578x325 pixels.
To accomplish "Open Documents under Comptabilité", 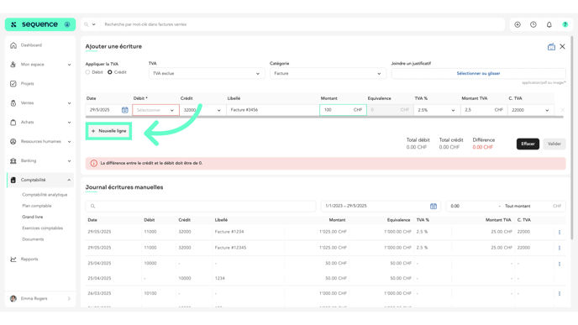I will 33,239.
